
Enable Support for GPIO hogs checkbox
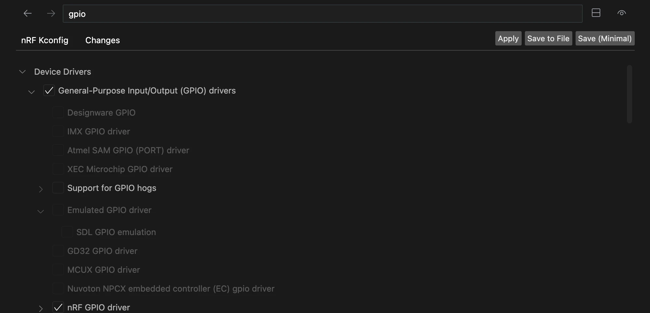click(x=58, y=188)
